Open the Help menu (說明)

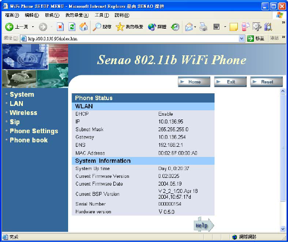122,15
